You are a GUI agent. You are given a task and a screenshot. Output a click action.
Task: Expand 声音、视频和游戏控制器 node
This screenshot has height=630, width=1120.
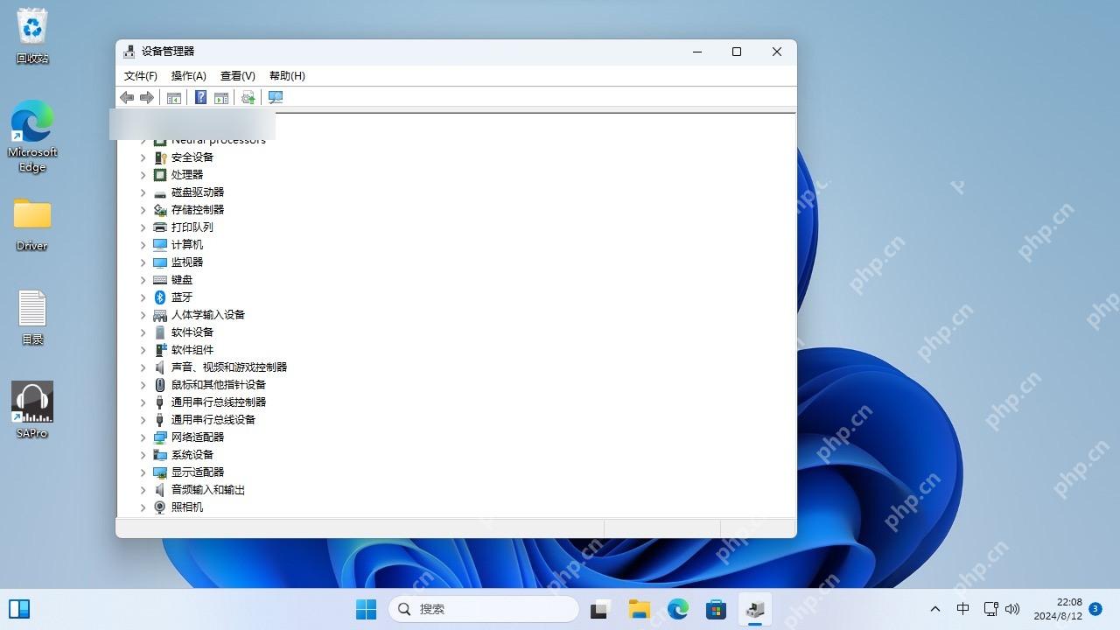coord(143,367)
